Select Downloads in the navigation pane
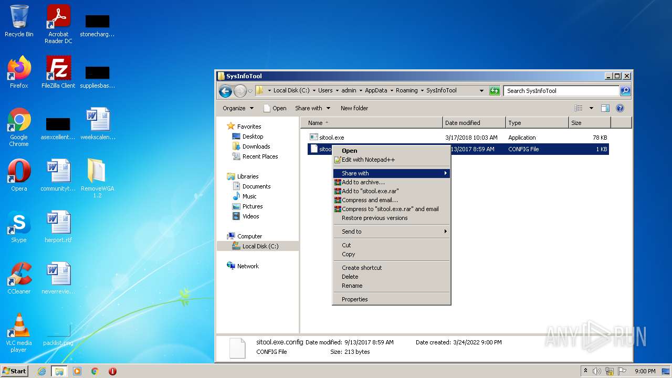The height and width of the screenshot is (378, 672). (256, 146)
